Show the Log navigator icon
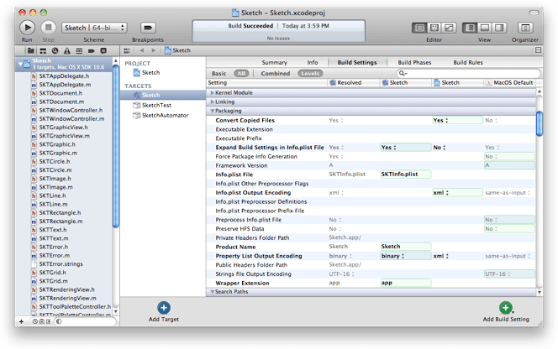The image size is (558, 349). pyautogui.click(x=103, y=51)
